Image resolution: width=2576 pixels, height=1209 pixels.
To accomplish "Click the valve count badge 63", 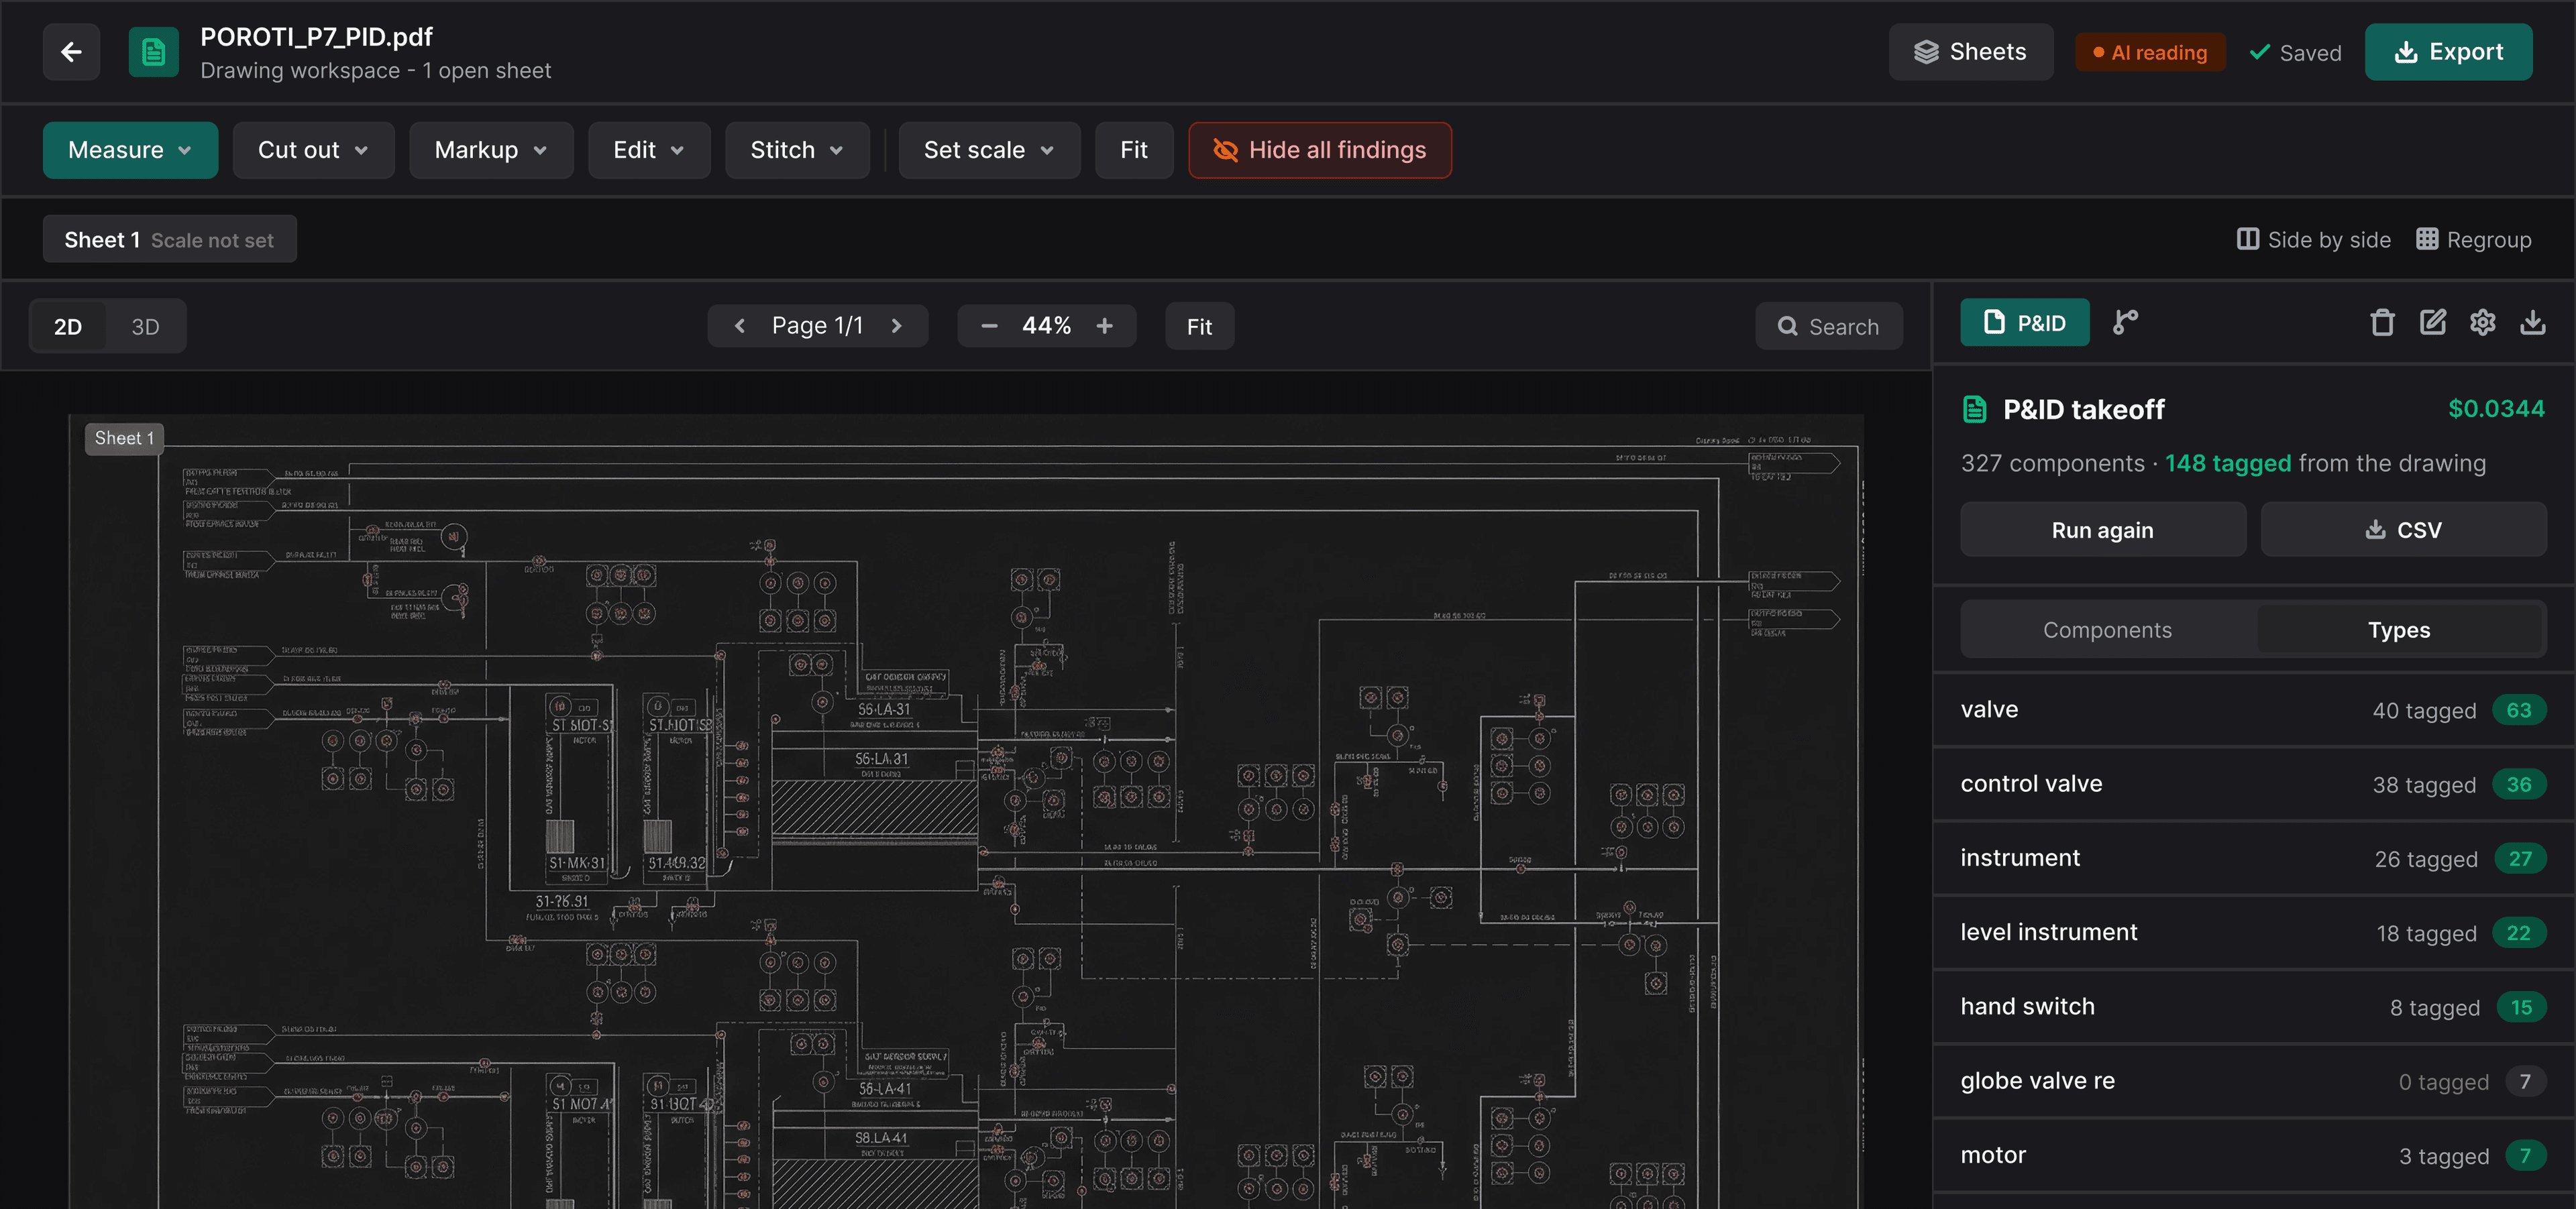I will pyautogui.click(x=2518, y=710).
